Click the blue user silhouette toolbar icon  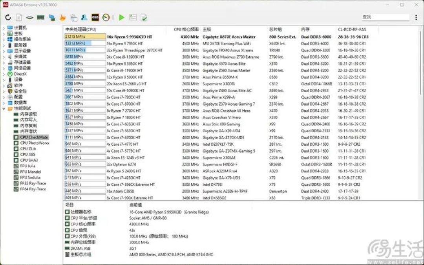(x=84, y=18)
